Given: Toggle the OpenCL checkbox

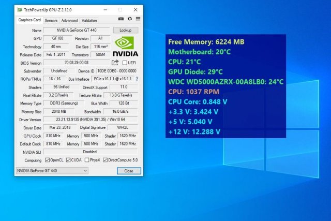Looking at the screenshot, I should (x=47, y=160).
